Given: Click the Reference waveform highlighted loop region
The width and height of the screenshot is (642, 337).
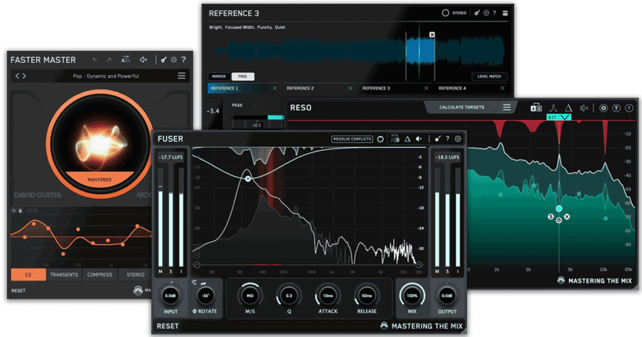Looking at the screenshot, I should point(420,51).
